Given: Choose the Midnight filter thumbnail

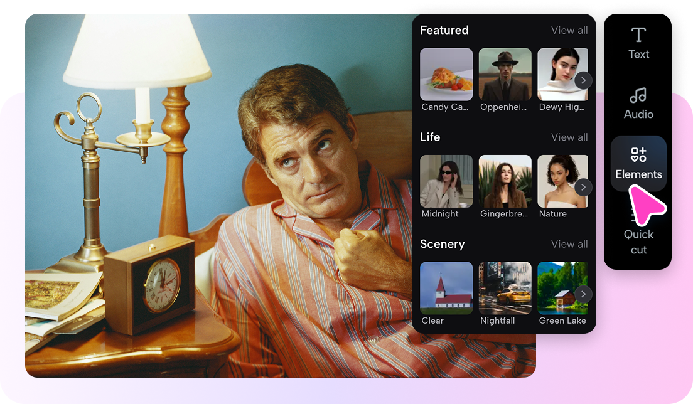Looking at the screenshot, I should (x=446, y=181).
